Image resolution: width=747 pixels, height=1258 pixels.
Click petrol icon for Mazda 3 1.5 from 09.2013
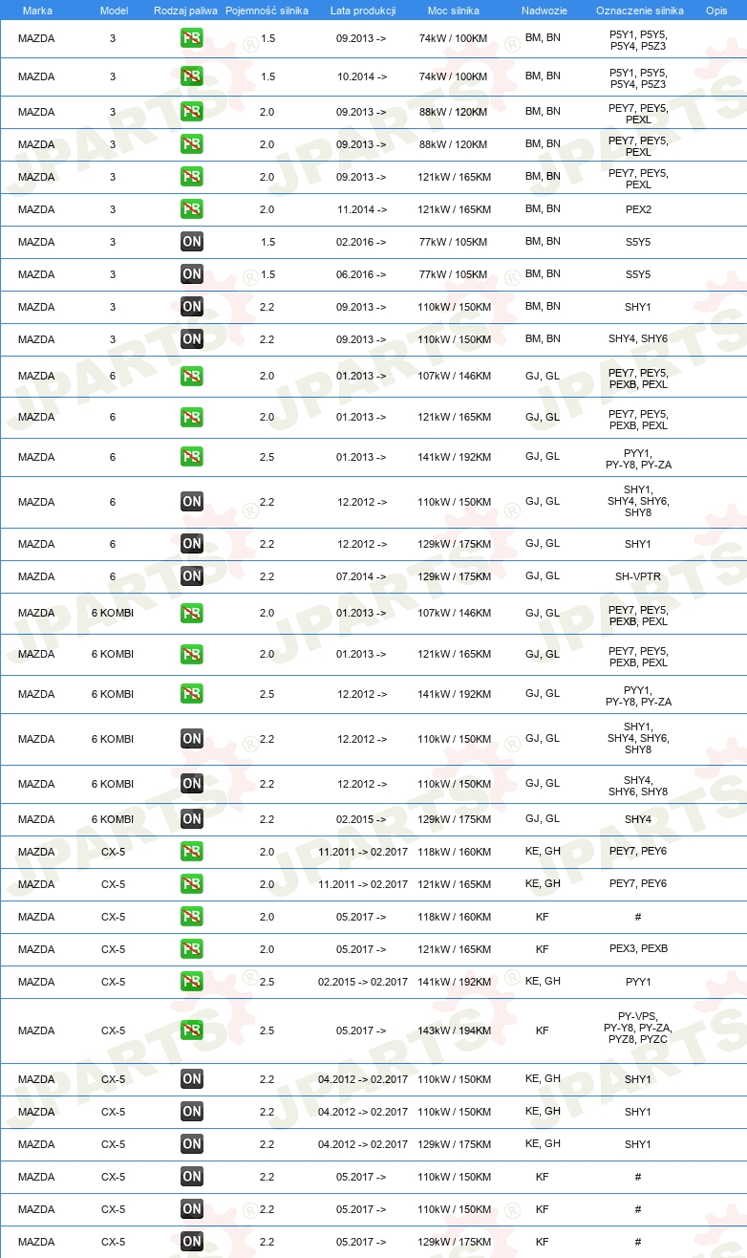click(x=191, y=39)
